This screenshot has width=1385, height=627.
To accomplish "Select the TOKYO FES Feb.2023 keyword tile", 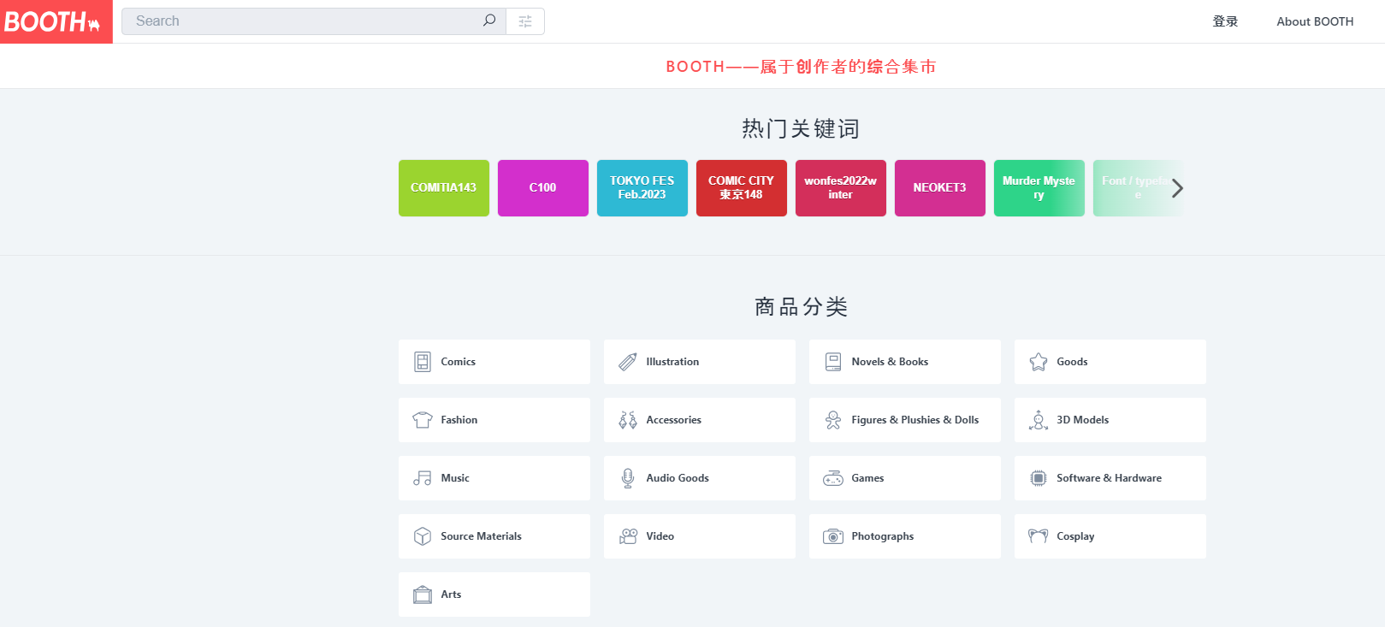I will click(642, 188).
